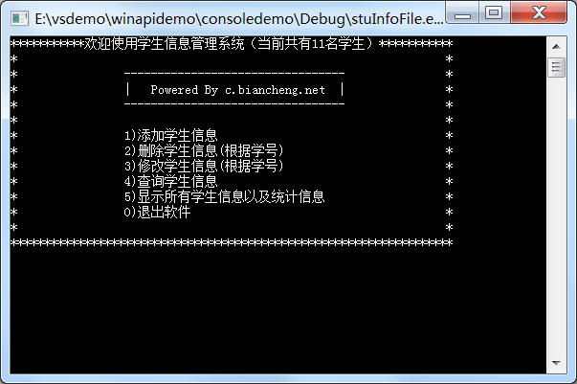
Task: Minimize the console window
Action: (462, 13)
